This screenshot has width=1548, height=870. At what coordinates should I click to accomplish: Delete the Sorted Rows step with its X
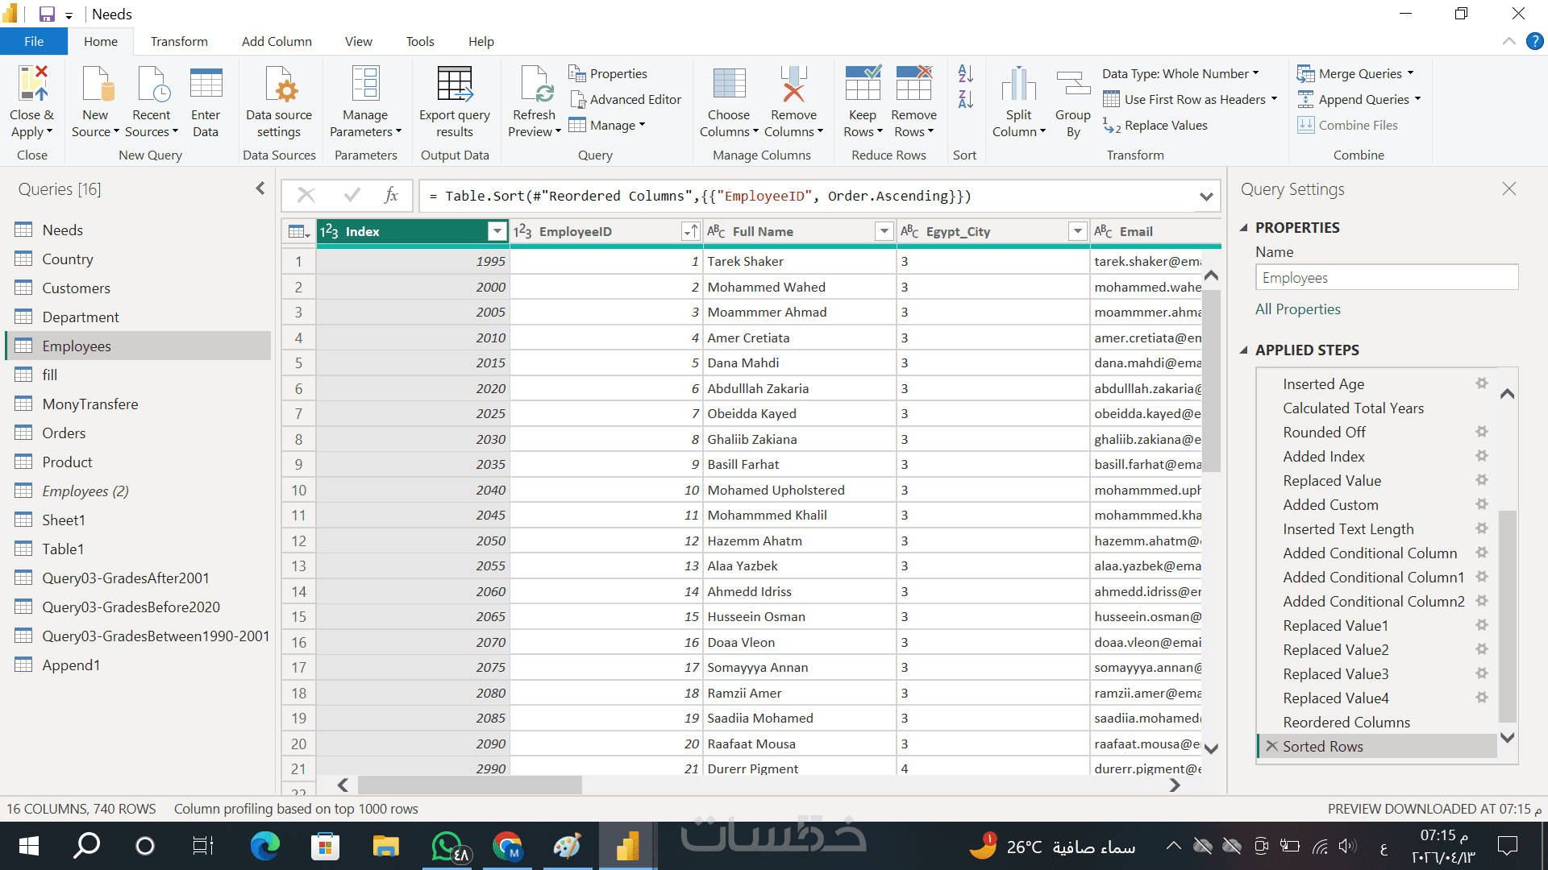(1271, 746)
